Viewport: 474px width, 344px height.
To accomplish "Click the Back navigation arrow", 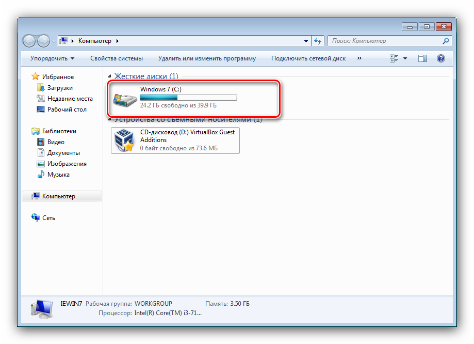I will pyautogui.click(x=29, y=41).
